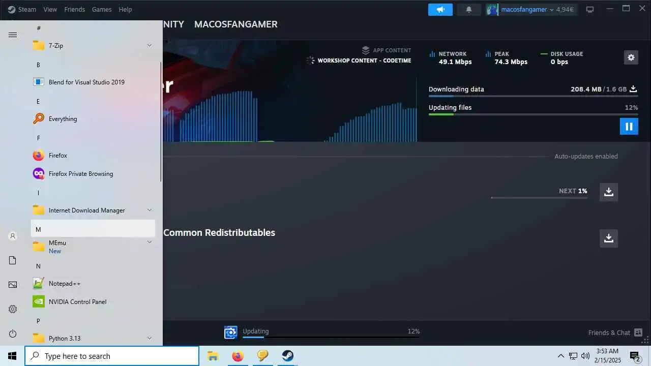Click the Start menu app list scrollbar
Image resolution: width=651 pixels, height=366 pixels.
pos(161,122)
